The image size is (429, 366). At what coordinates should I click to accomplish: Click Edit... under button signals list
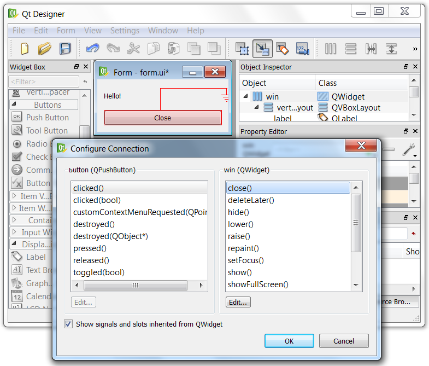(x=84, y=302)
